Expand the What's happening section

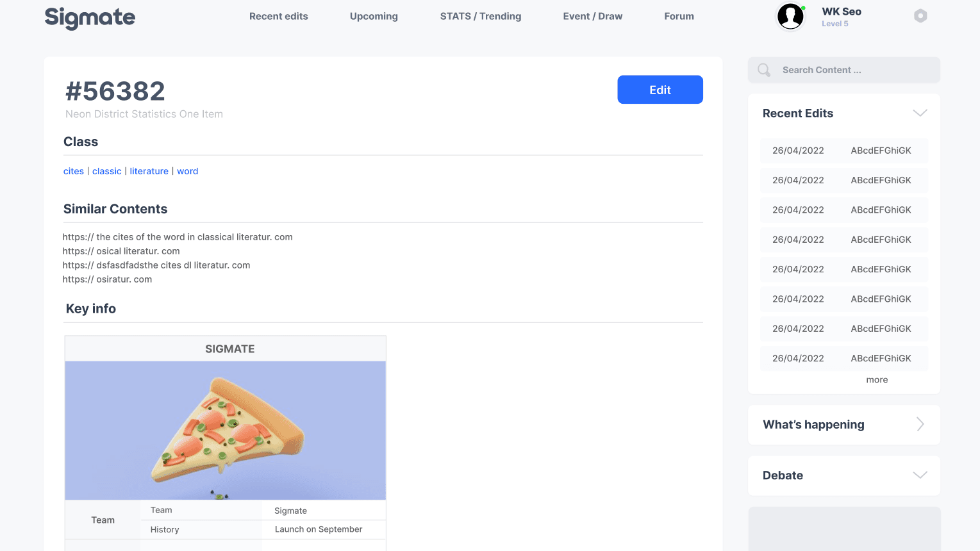(x=920, y=424)
